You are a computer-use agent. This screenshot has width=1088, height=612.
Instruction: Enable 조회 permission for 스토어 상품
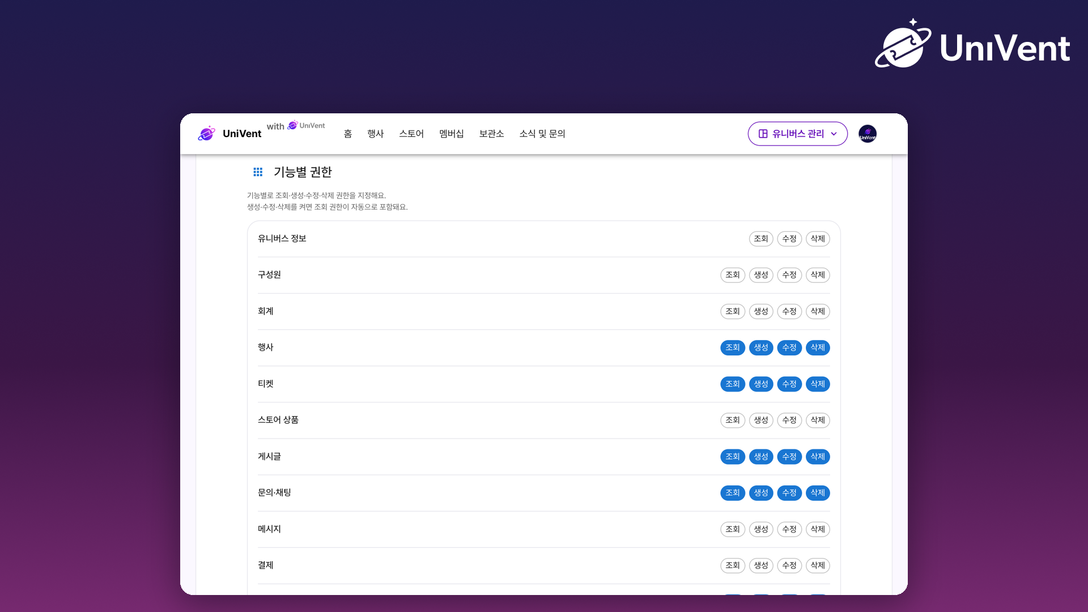733,420
